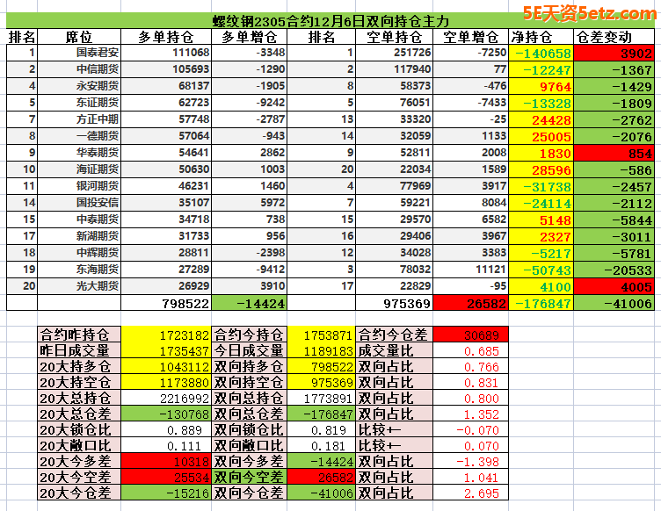The width and height of the screenshot is (661, 511).
Task: Click the 净持仓 column header
Action: coord(541,37)
